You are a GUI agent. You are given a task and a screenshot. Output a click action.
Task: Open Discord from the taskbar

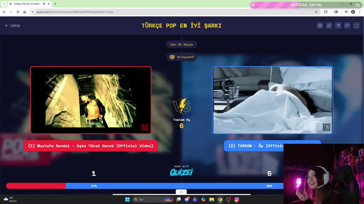click(x=187, y=199)
